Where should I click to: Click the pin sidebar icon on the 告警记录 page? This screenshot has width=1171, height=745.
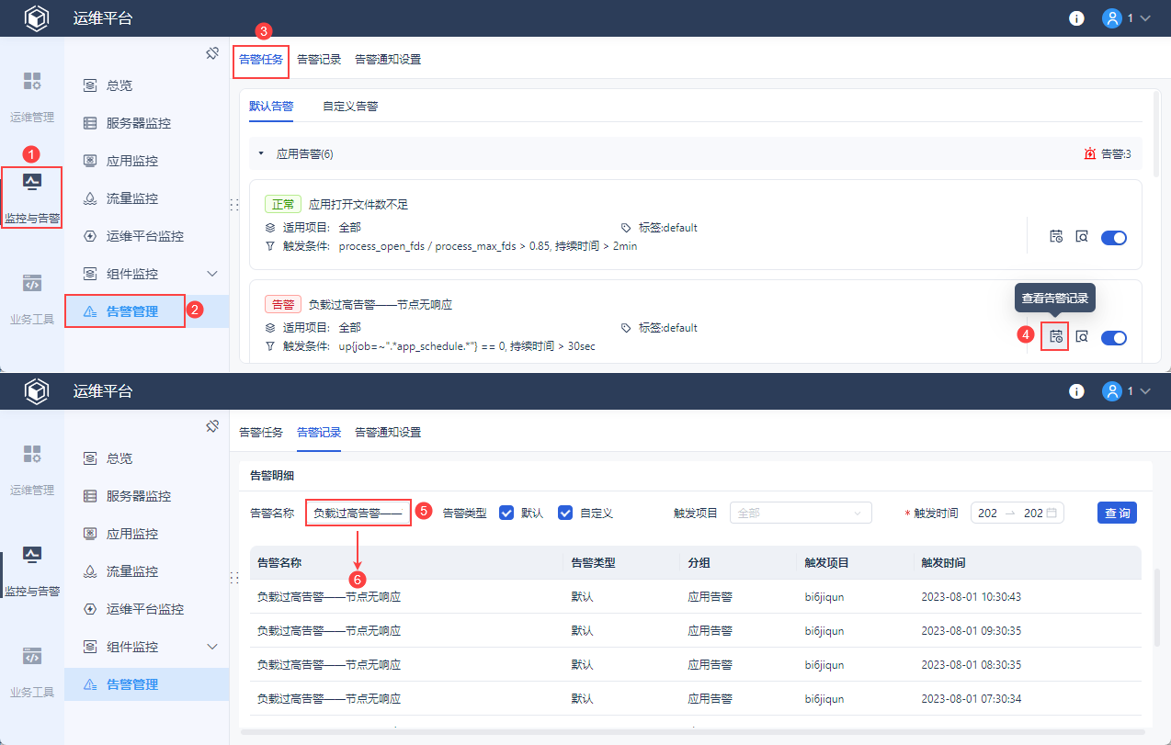coord(212,426)
